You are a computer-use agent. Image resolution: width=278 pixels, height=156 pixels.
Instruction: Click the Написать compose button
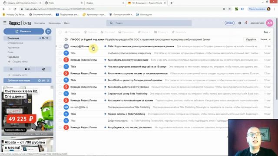(x=24, y=31)
